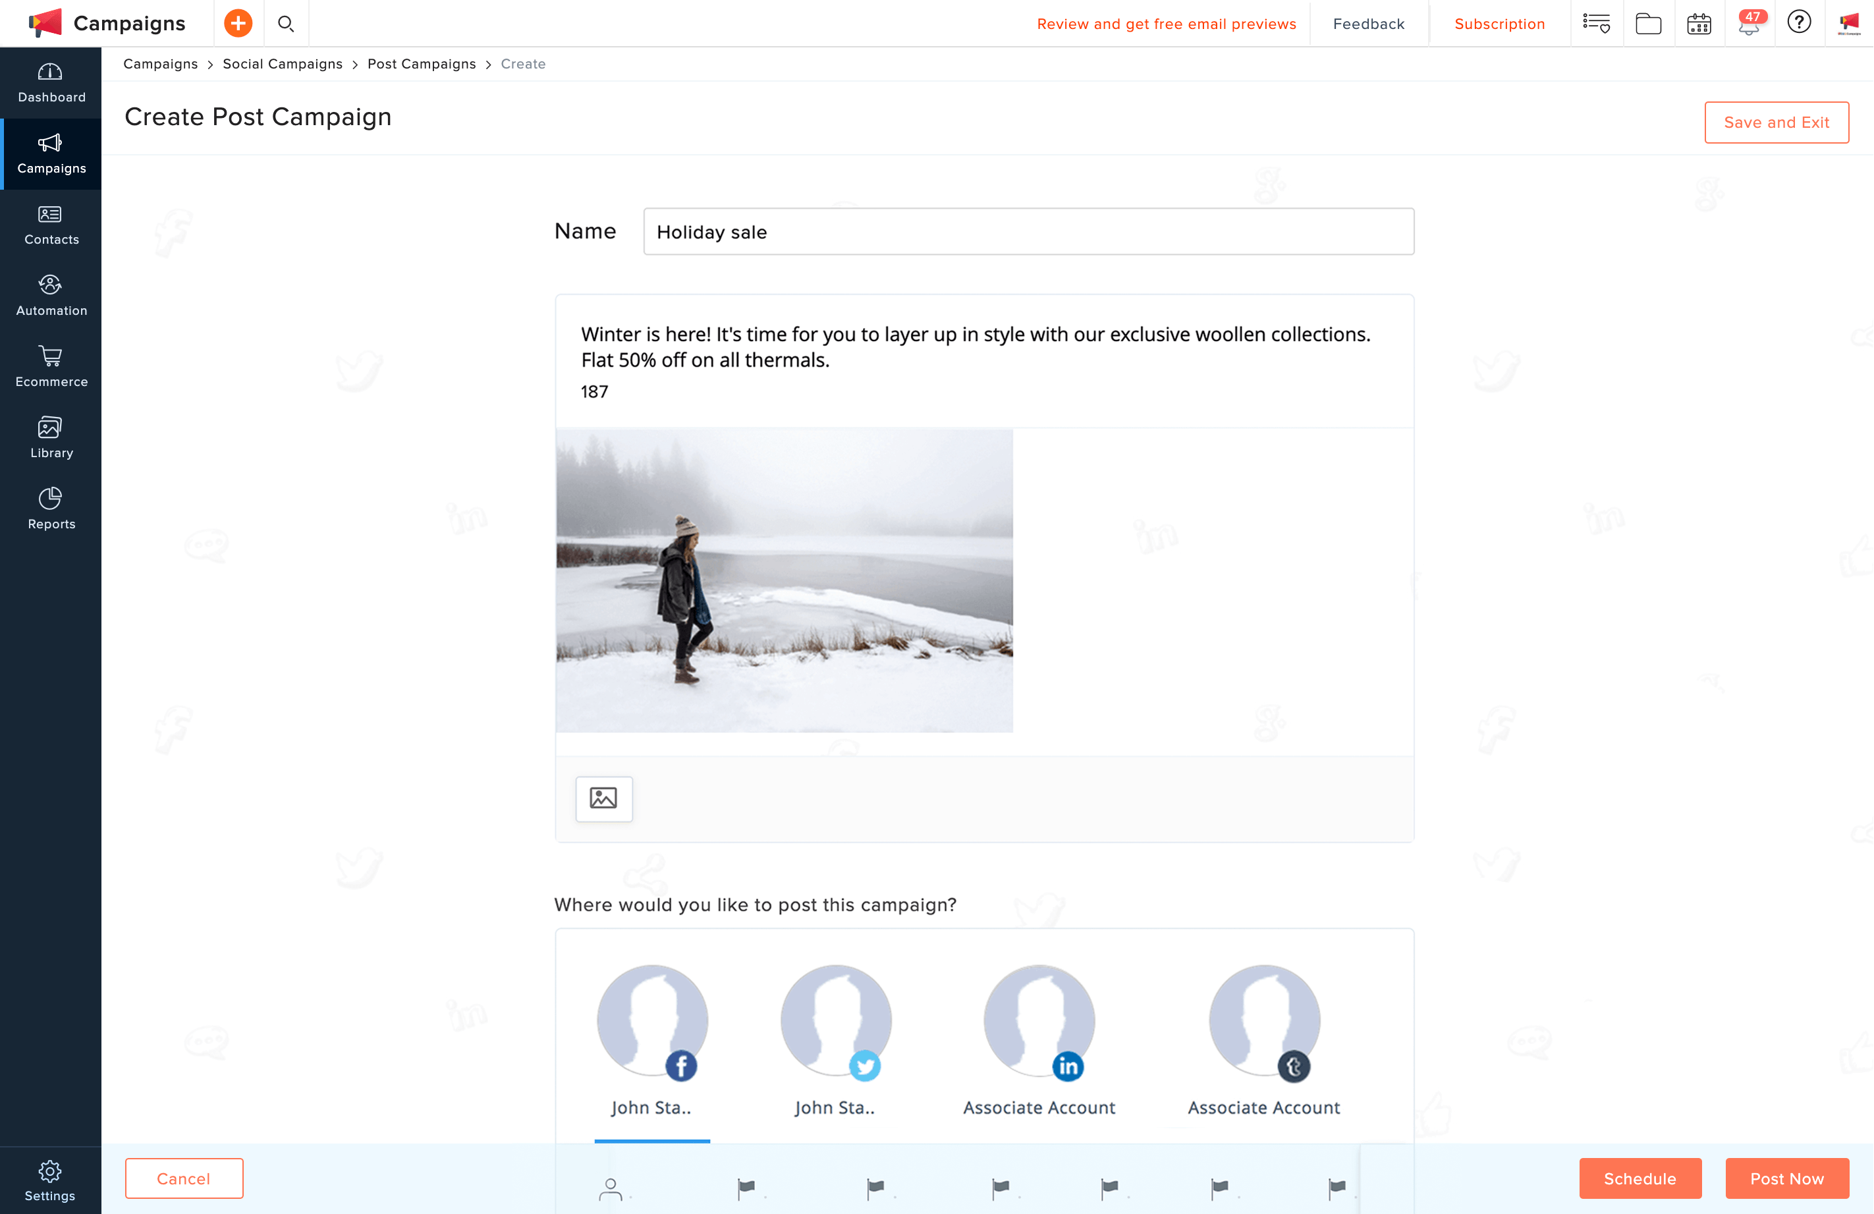This screenshot has height=1214, width=1874.
Task: Open the favorites list icon in top bar
Action: [1596, 24]
